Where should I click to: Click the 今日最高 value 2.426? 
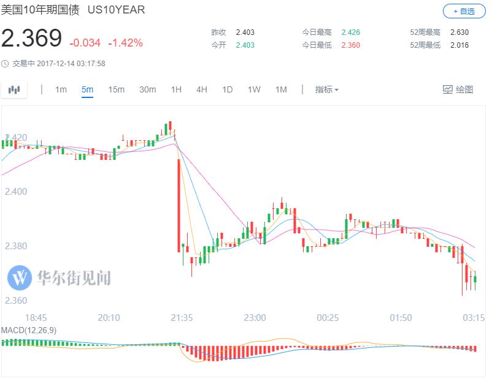click(350, 32)
